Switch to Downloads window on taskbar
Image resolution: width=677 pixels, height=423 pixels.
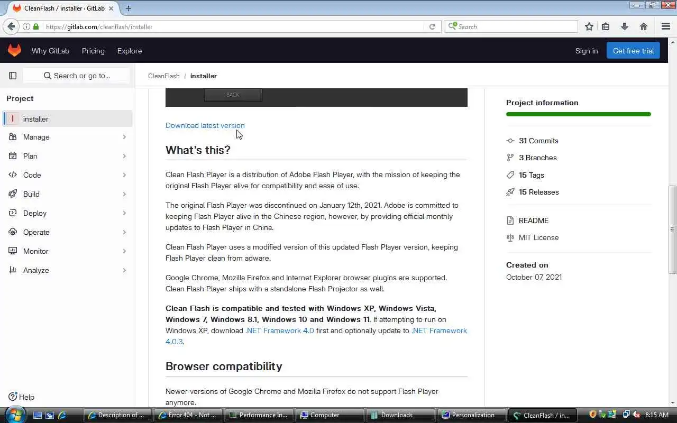point(400,415)
